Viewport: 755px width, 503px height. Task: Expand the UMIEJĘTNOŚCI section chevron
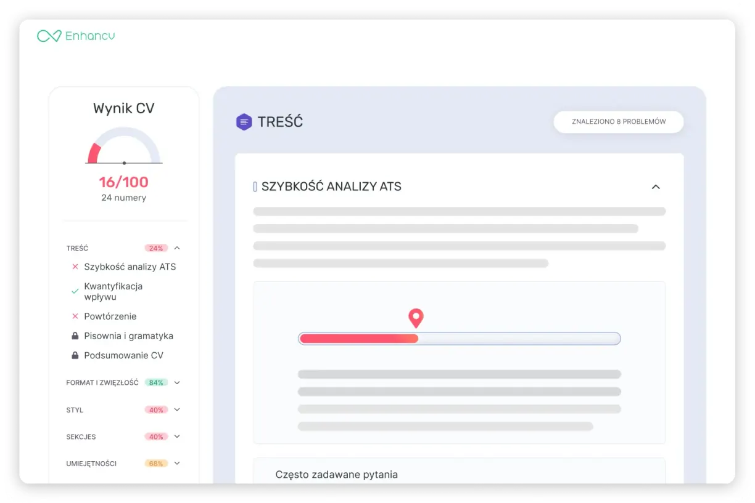pyautogui.click(x=177, y=463)
